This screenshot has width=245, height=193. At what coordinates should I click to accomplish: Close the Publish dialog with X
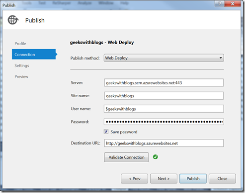(233, 3)
